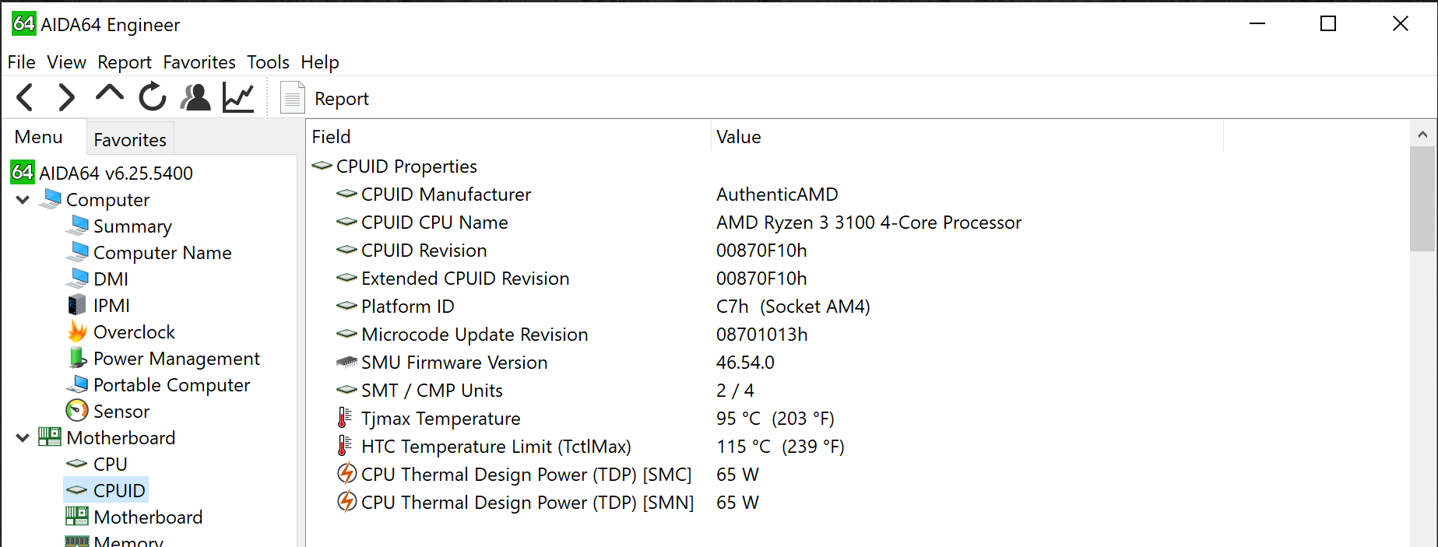1438x547 pixels.
Task: Collapse the Motherboard tree node
Action: point(23,438)
